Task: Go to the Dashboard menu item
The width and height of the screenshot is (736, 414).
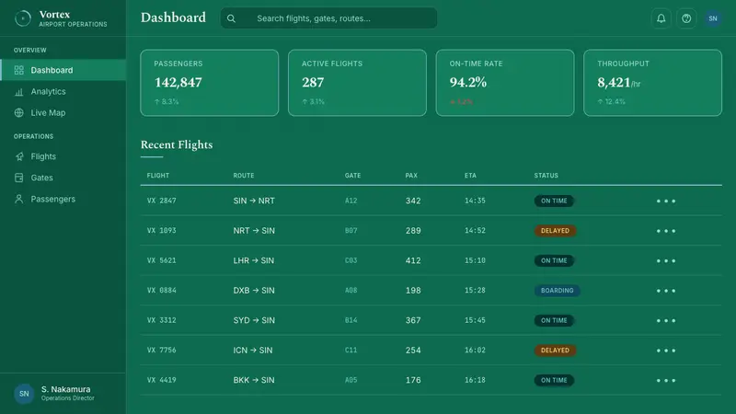Action: (x=63, y=70)
